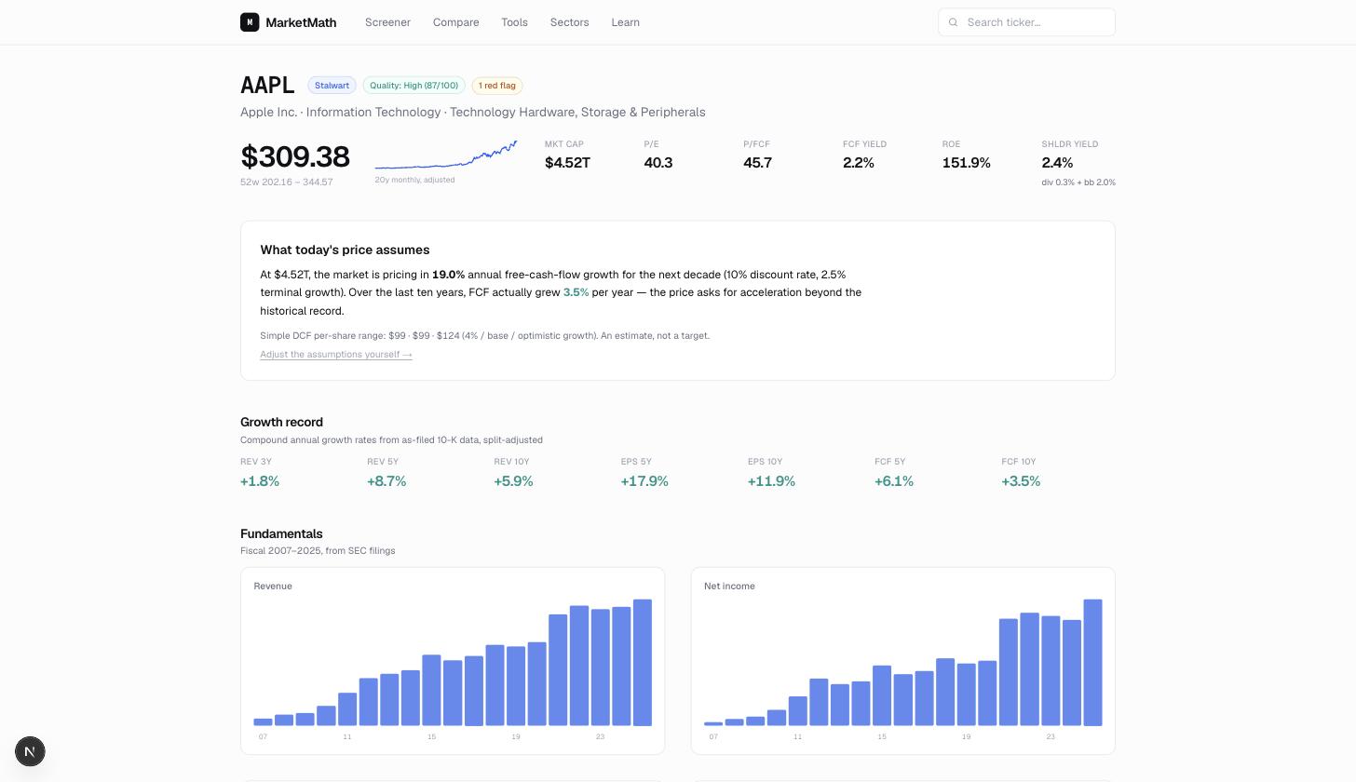
Task: Open the Next.js dev tools badge
Action: 30,751
